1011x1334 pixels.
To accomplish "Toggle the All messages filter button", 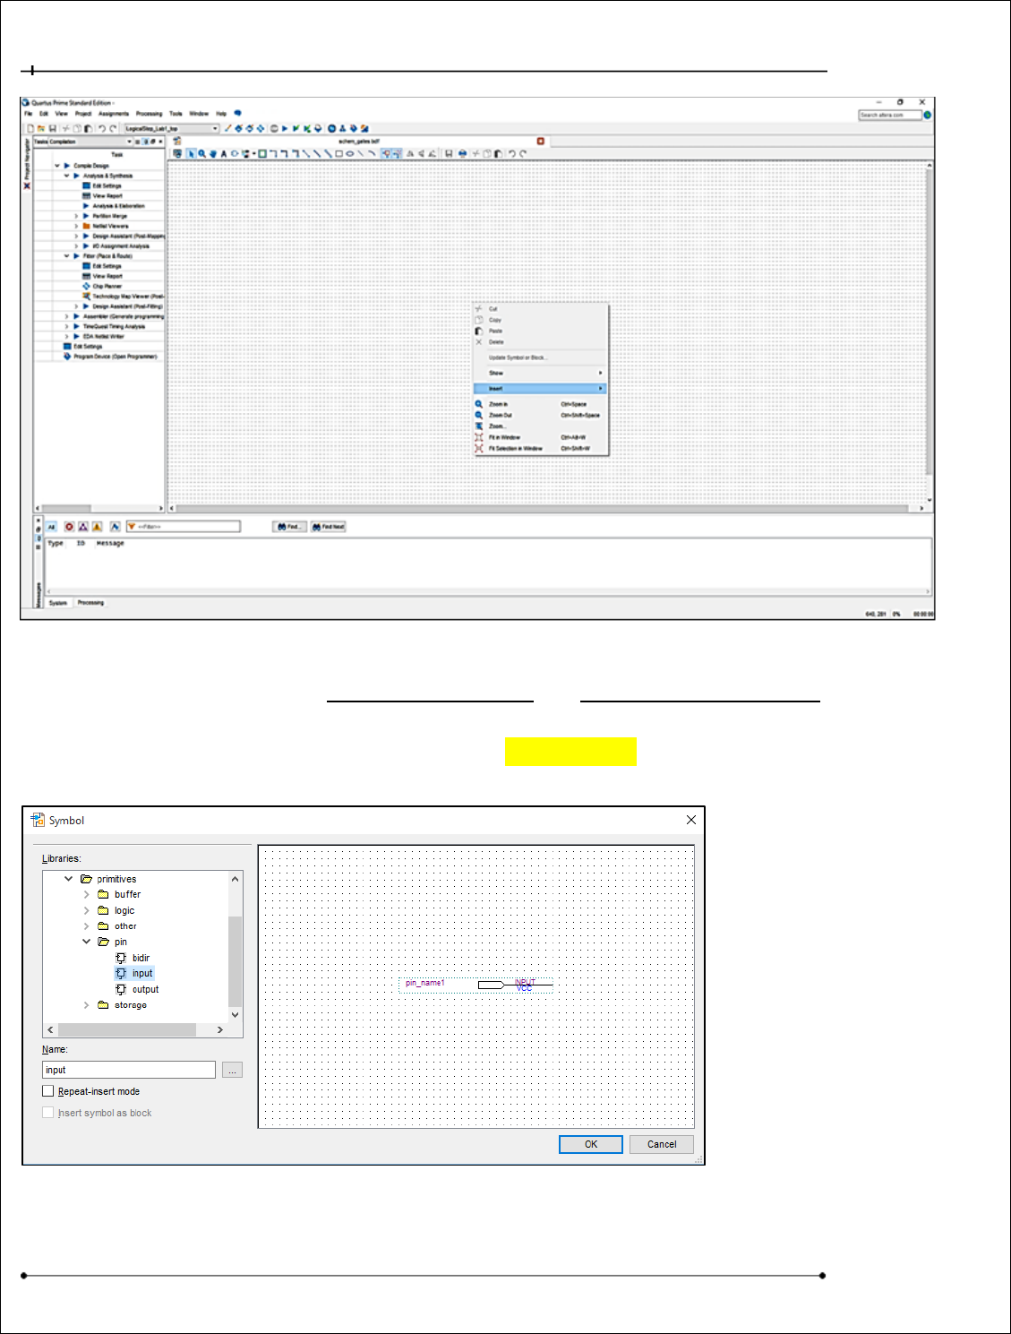I will coord(51,527).
